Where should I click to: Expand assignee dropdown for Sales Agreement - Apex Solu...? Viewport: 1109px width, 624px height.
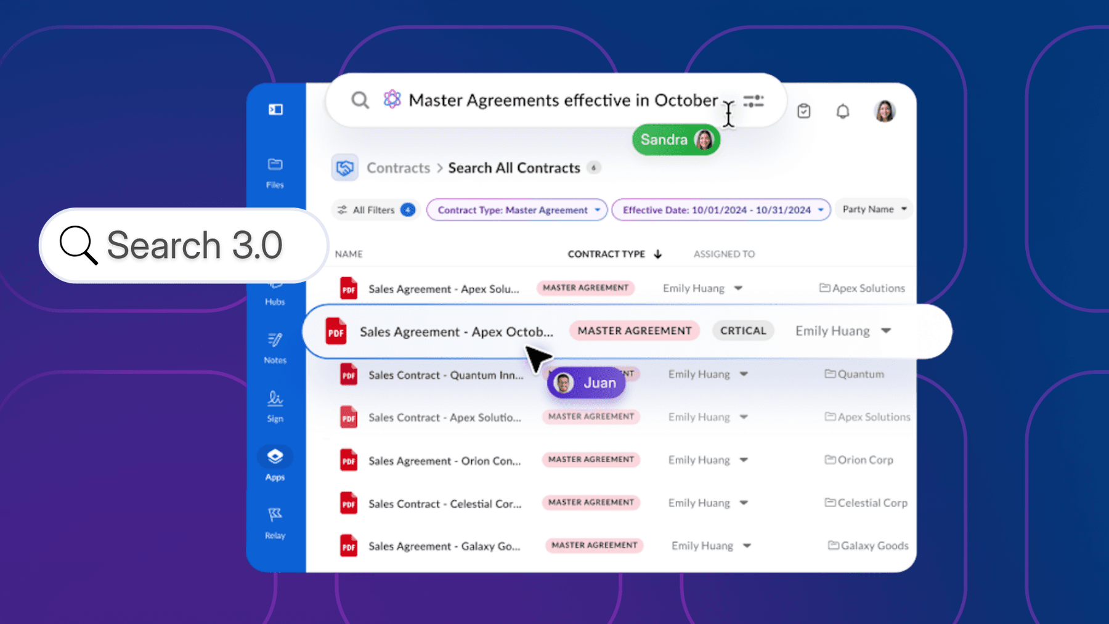(x=738, y=288)
